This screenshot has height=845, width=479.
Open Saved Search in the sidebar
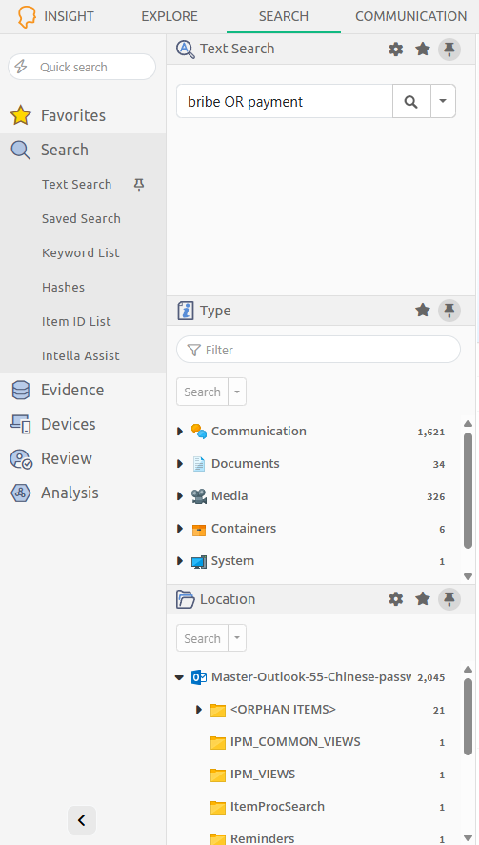point(81,219)
